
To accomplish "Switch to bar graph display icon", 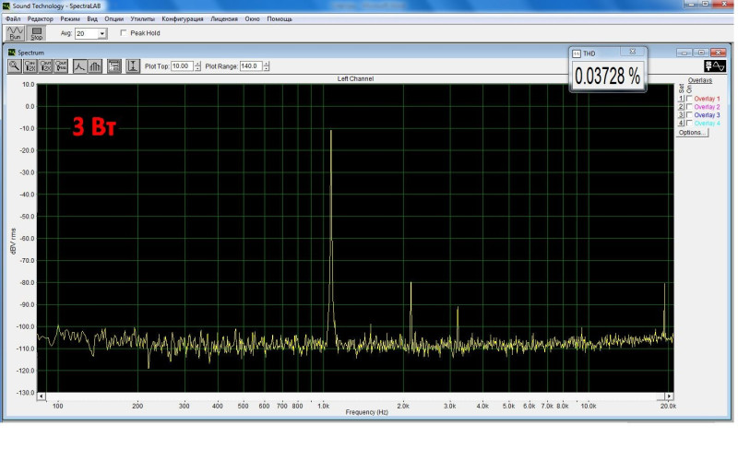I will pyautogui.click(x=95, y=66).
